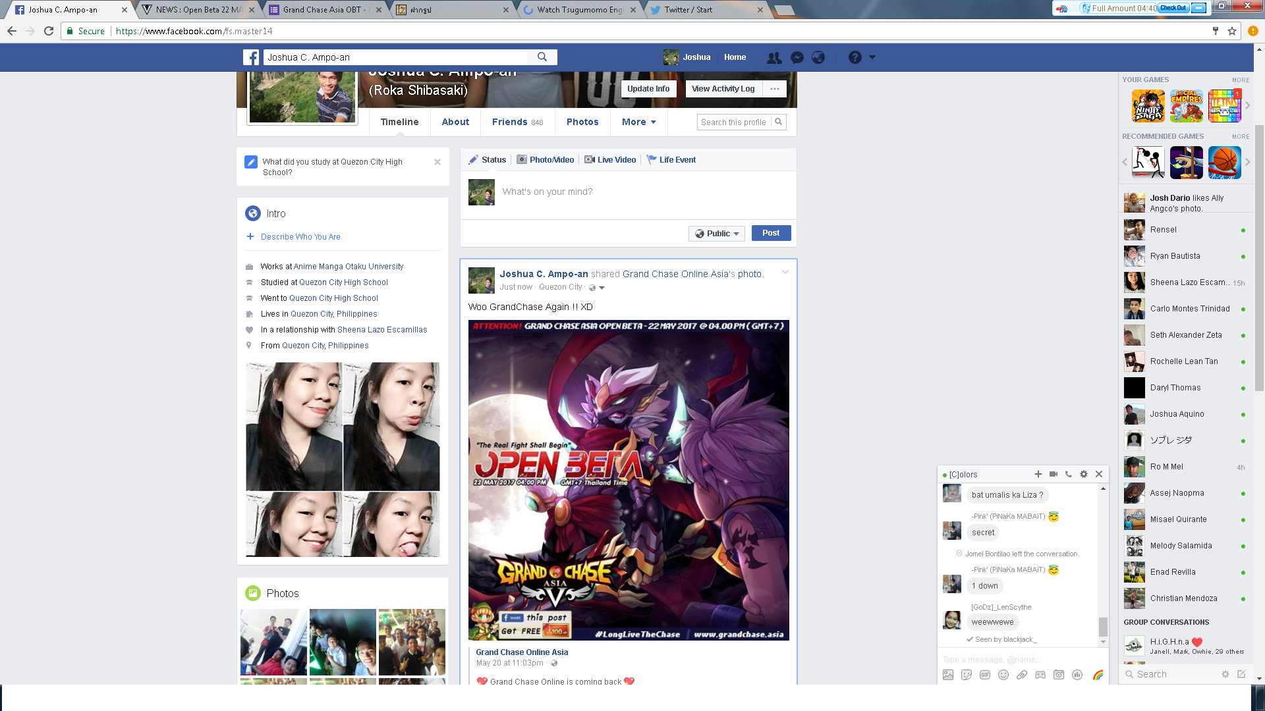
Task: Open account menu arrow in top bar
Action: click(x=872, y=57)
